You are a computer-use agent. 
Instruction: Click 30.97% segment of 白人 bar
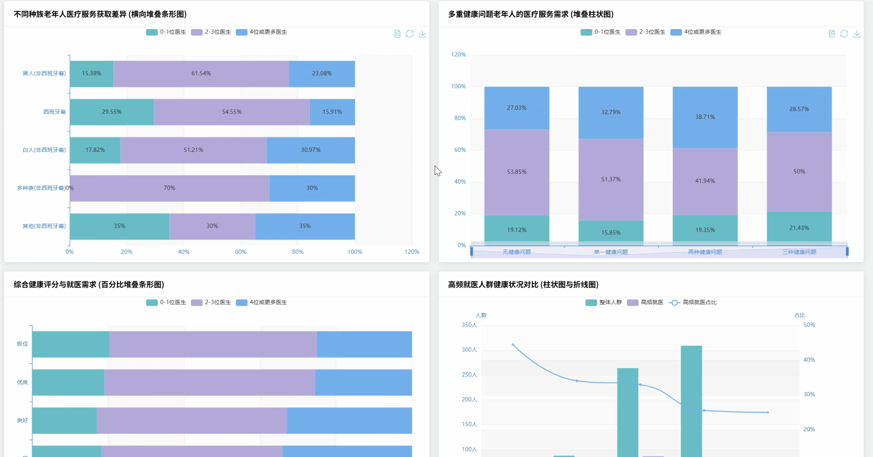pyautogui.click(x=311, y=150)
